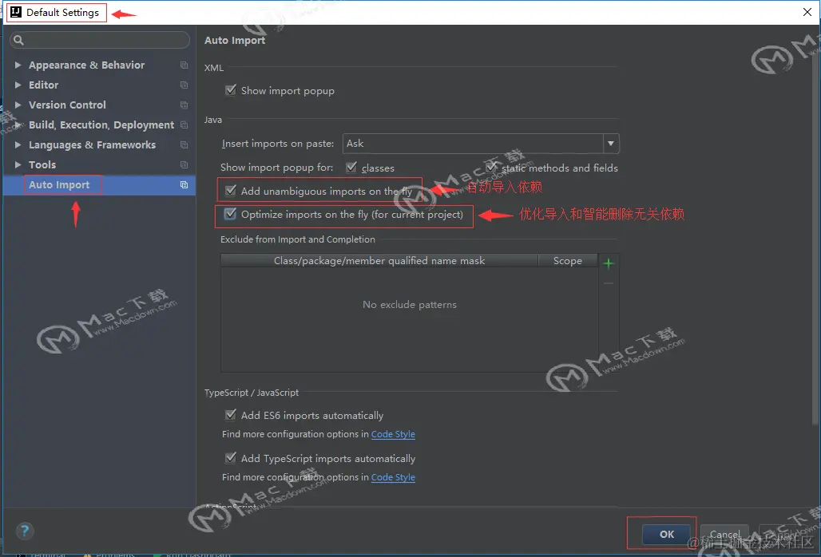Close the Default Settings dialog
The image size is (821, 557).
click(807, 12)
